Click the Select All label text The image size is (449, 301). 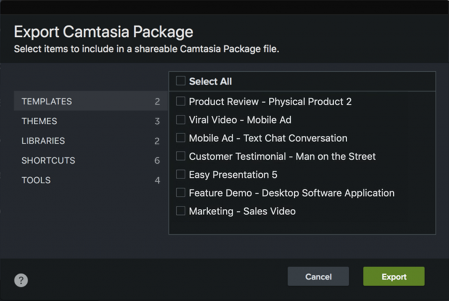(210, 81)
